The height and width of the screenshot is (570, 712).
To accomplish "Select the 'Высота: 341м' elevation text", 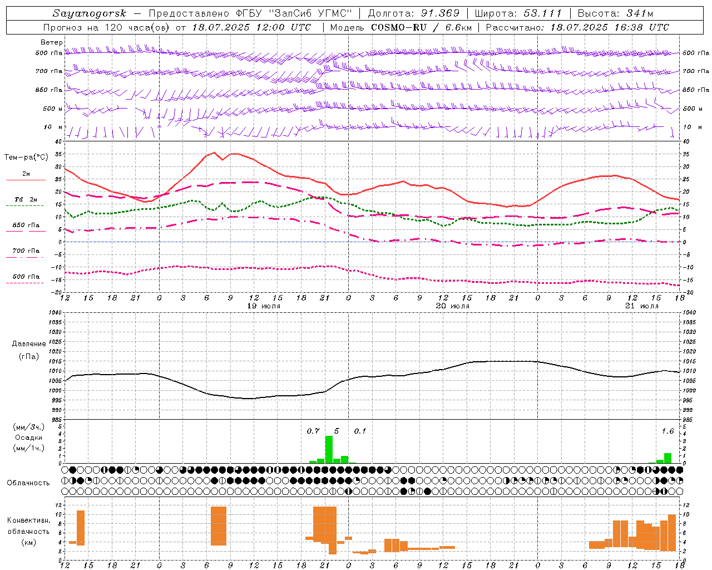I will click(x=615, y=13).
